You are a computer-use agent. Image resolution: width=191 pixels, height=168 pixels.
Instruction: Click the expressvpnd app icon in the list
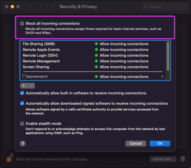[25, 77]
